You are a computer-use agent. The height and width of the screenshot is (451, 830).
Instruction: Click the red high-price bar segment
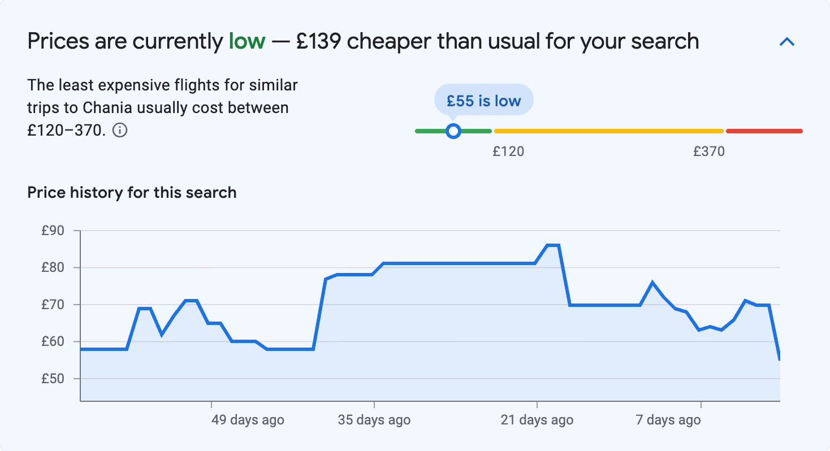[x=763, y=131]
